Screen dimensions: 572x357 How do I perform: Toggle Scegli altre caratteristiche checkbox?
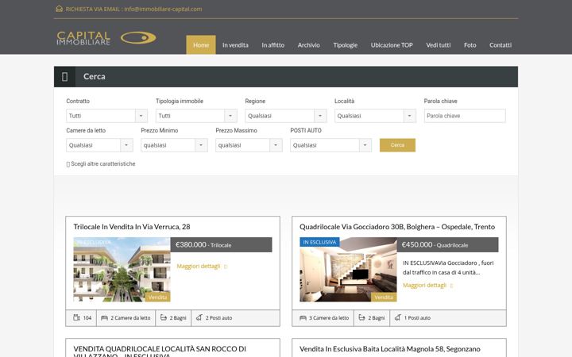[x=68, y=164]
